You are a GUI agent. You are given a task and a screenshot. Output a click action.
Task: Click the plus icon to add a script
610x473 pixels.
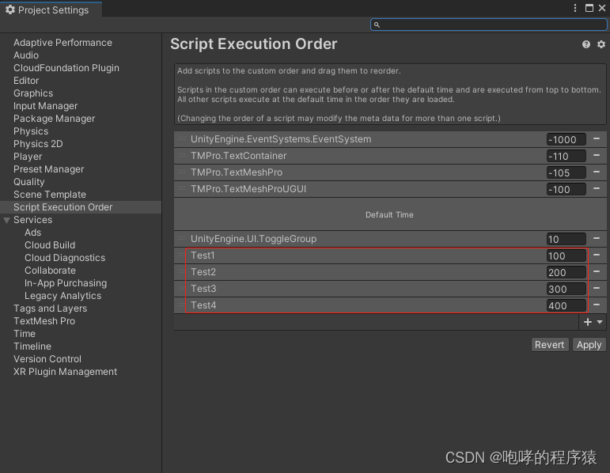click(588, 322)
